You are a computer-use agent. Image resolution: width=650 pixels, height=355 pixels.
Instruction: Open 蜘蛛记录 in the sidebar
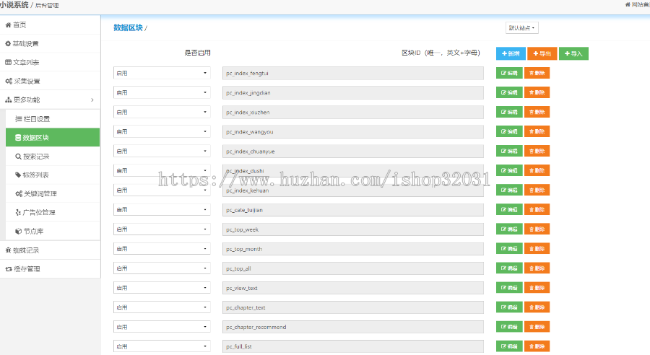tap(50, 250)
